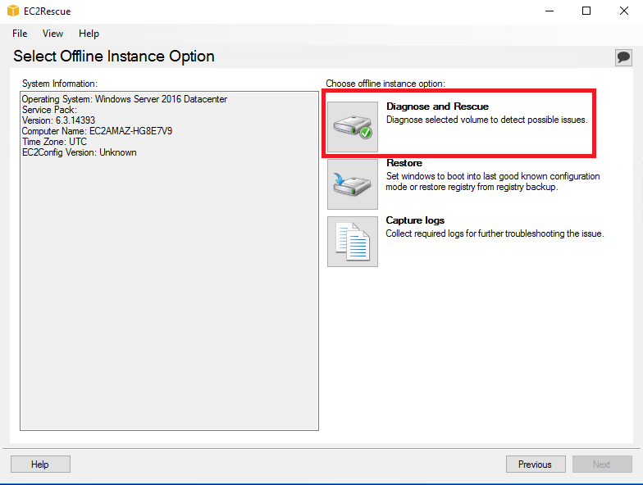Click the EC2Rescue app icon in title bar
This screenshot has height=485, width=643.
[13, 11]
